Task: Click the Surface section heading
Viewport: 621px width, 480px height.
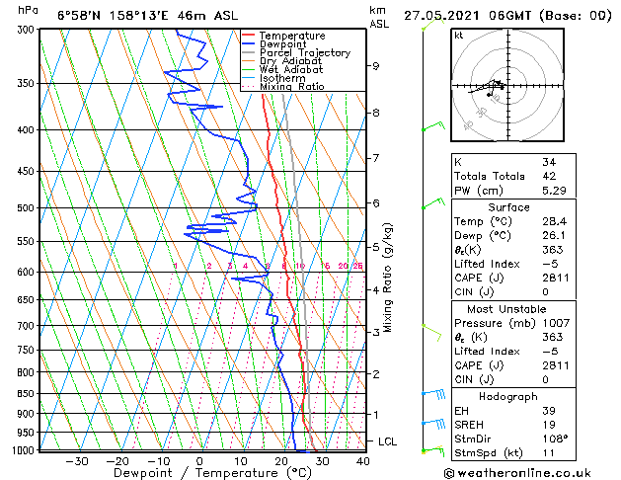Action: point(508,207)
